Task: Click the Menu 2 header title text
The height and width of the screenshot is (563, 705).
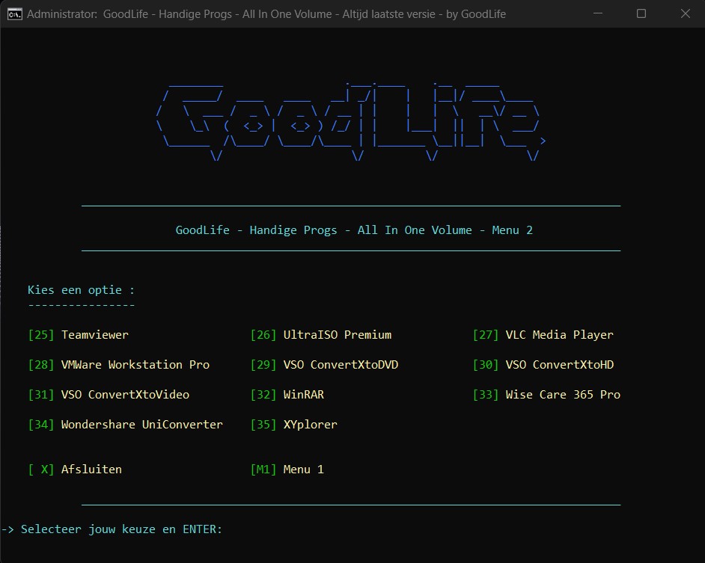Action: [354, 230]
